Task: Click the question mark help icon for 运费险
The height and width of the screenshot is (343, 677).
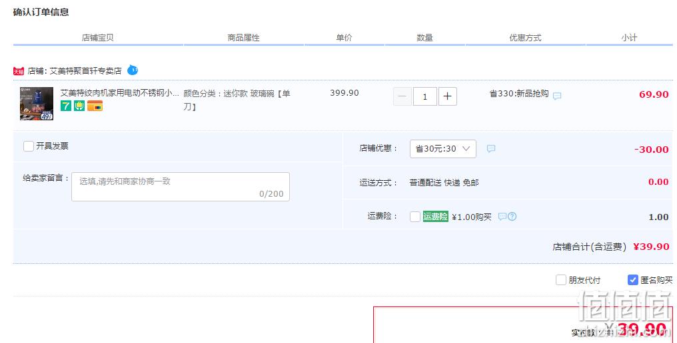Action: (512, 216)
